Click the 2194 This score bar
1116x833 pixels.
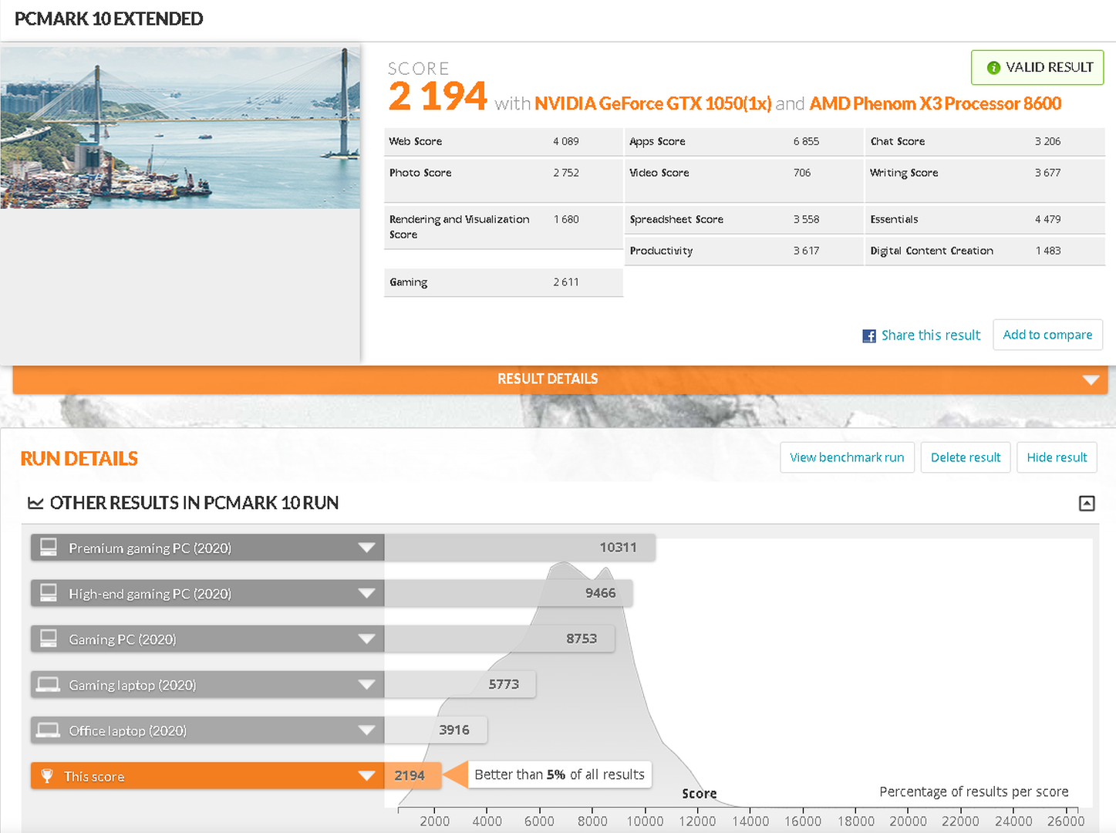click(x=413, y=776)
